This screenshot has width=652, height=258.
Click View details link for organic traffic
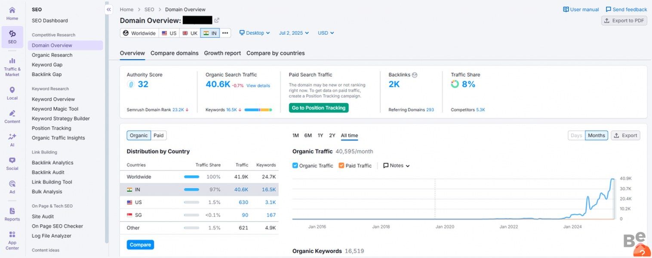pyautogui.click(x=258, y=86)
